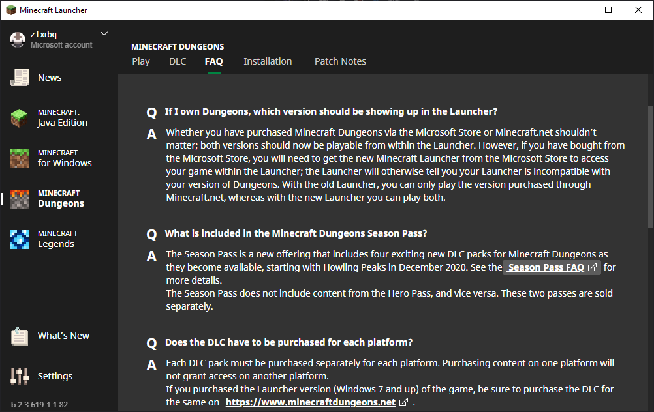Click the What's New clipboard icon
654x412 pixels.
coord(19,336)
